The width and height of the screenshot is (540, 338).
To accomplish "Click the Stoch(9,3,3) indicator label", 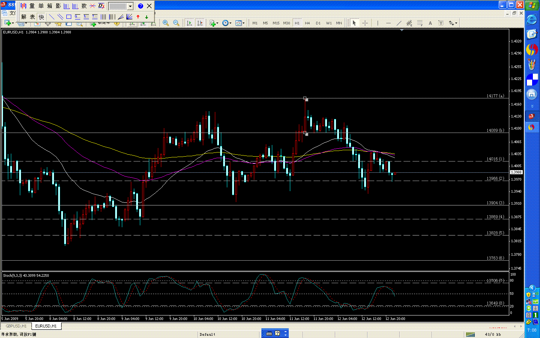I will pos(26,275).
